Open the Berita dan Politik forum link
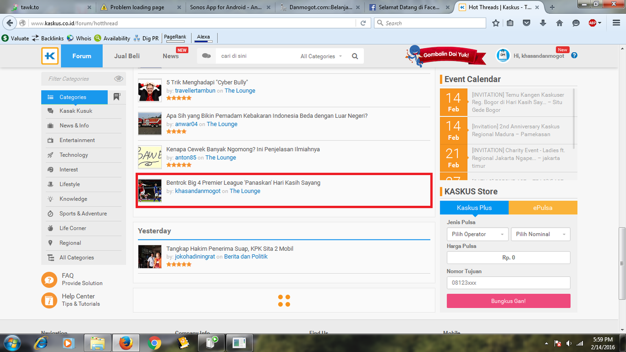 246,257
